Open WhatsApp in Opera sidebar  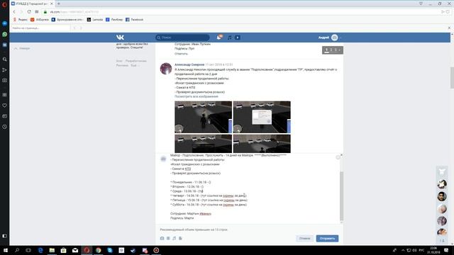[x=5, y=34]
